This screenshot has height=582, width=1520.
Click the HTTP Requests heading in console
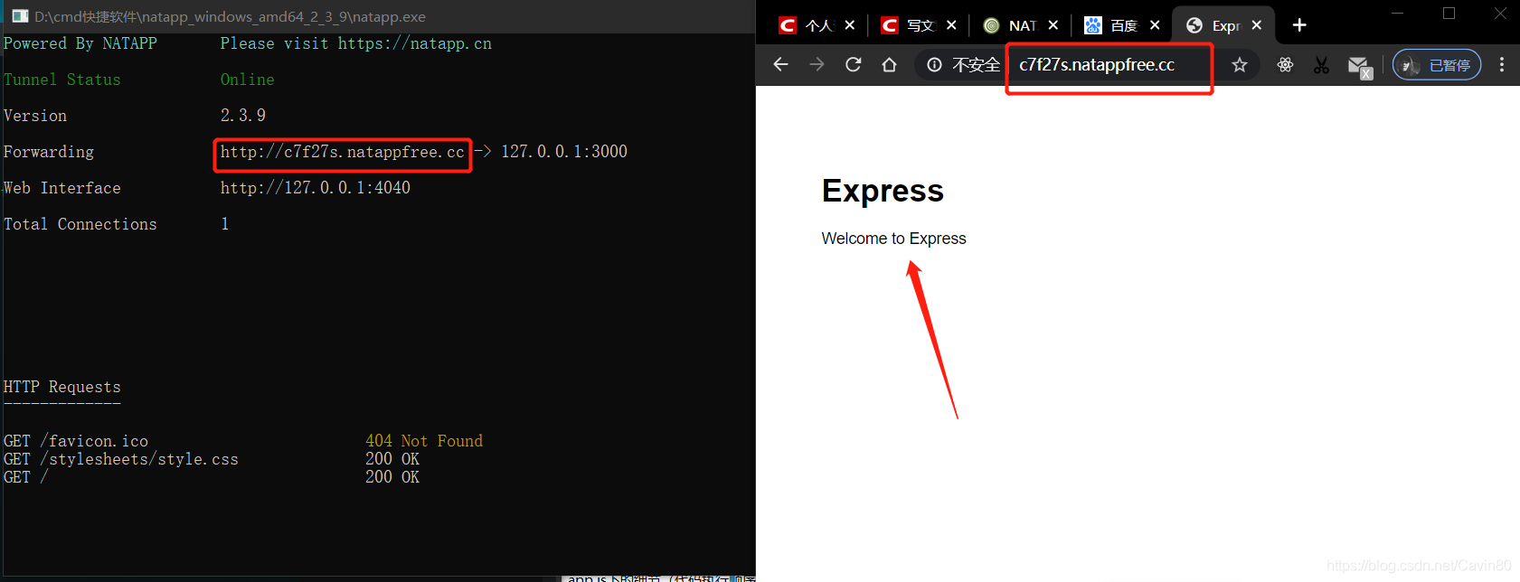pos(62,387)
